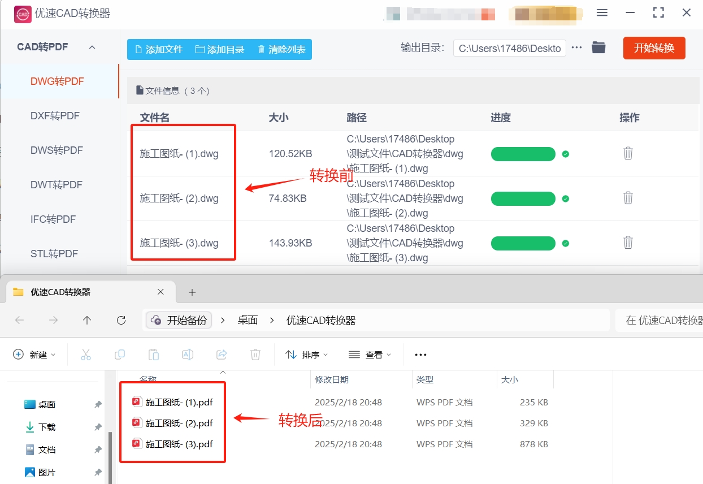The height and width of the screenshot is (484, 703).
Task: Open the 新建 dropdown in Explorer
Action: [34, 355]
